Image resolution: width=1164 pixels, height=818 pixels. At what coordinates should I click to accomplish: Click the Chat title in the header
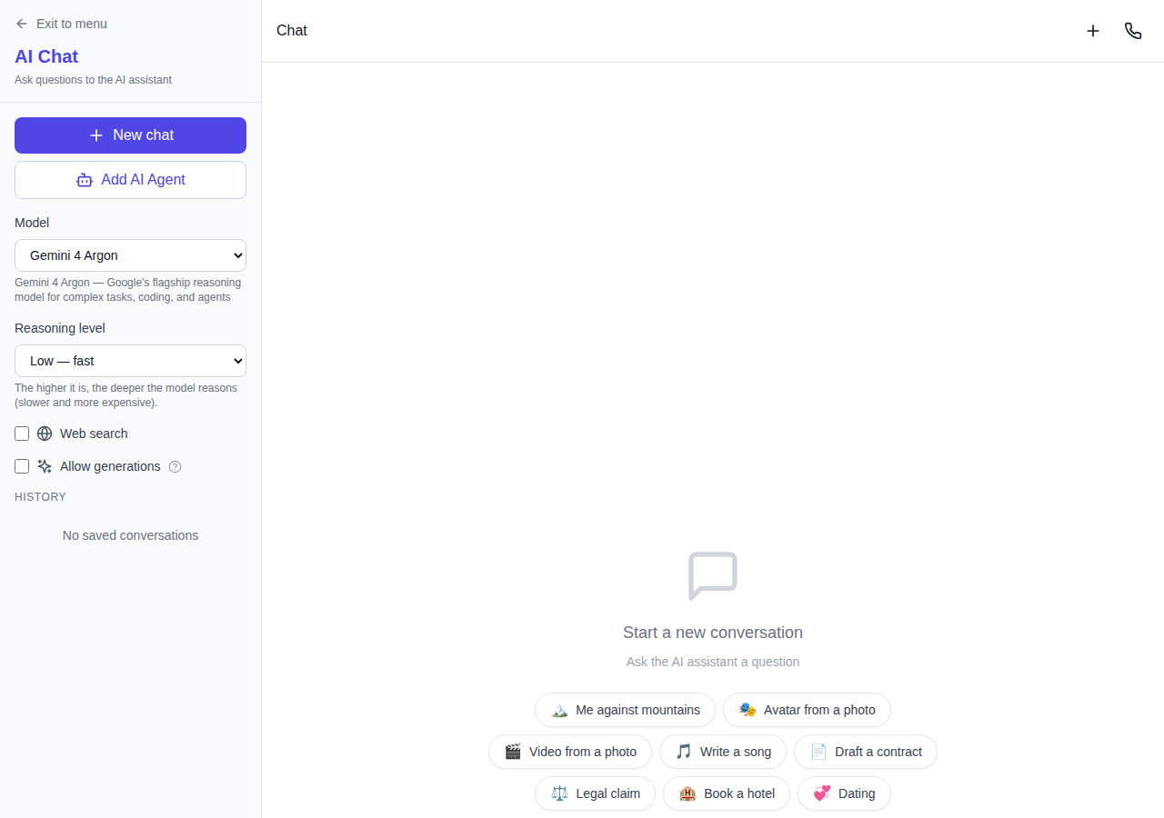pyautogui.click(x=292, y=31)
